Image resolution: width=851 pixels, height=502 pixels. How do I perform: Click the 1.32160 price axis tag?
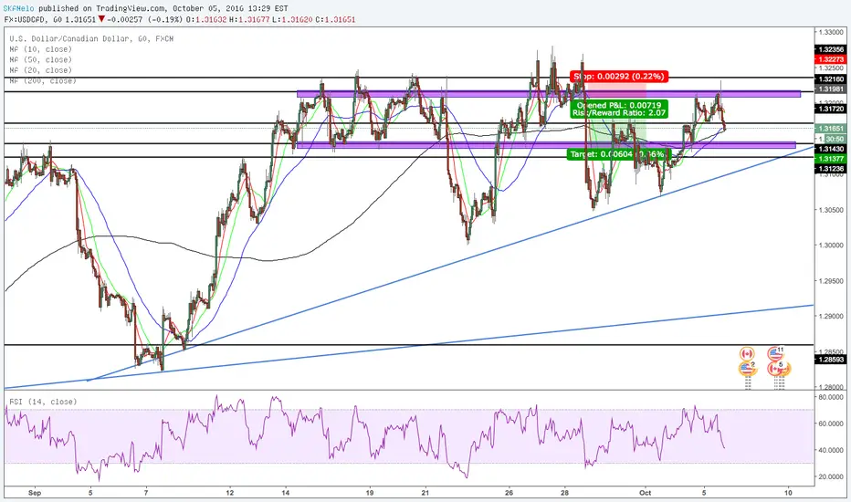tap(831, 78)
